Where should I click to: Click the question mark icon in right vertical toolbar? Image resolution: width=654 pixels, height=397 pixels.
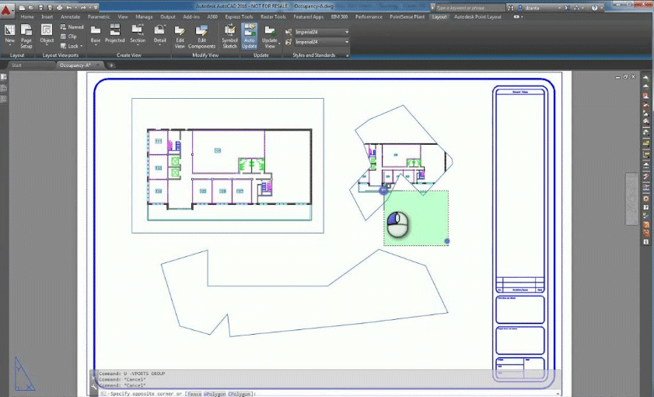pyautogui.click(x=646, y=207)
